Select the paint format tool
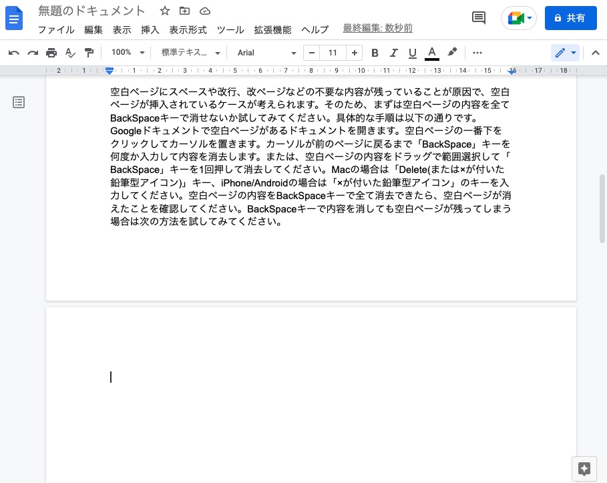 click(x=89, y=52)
